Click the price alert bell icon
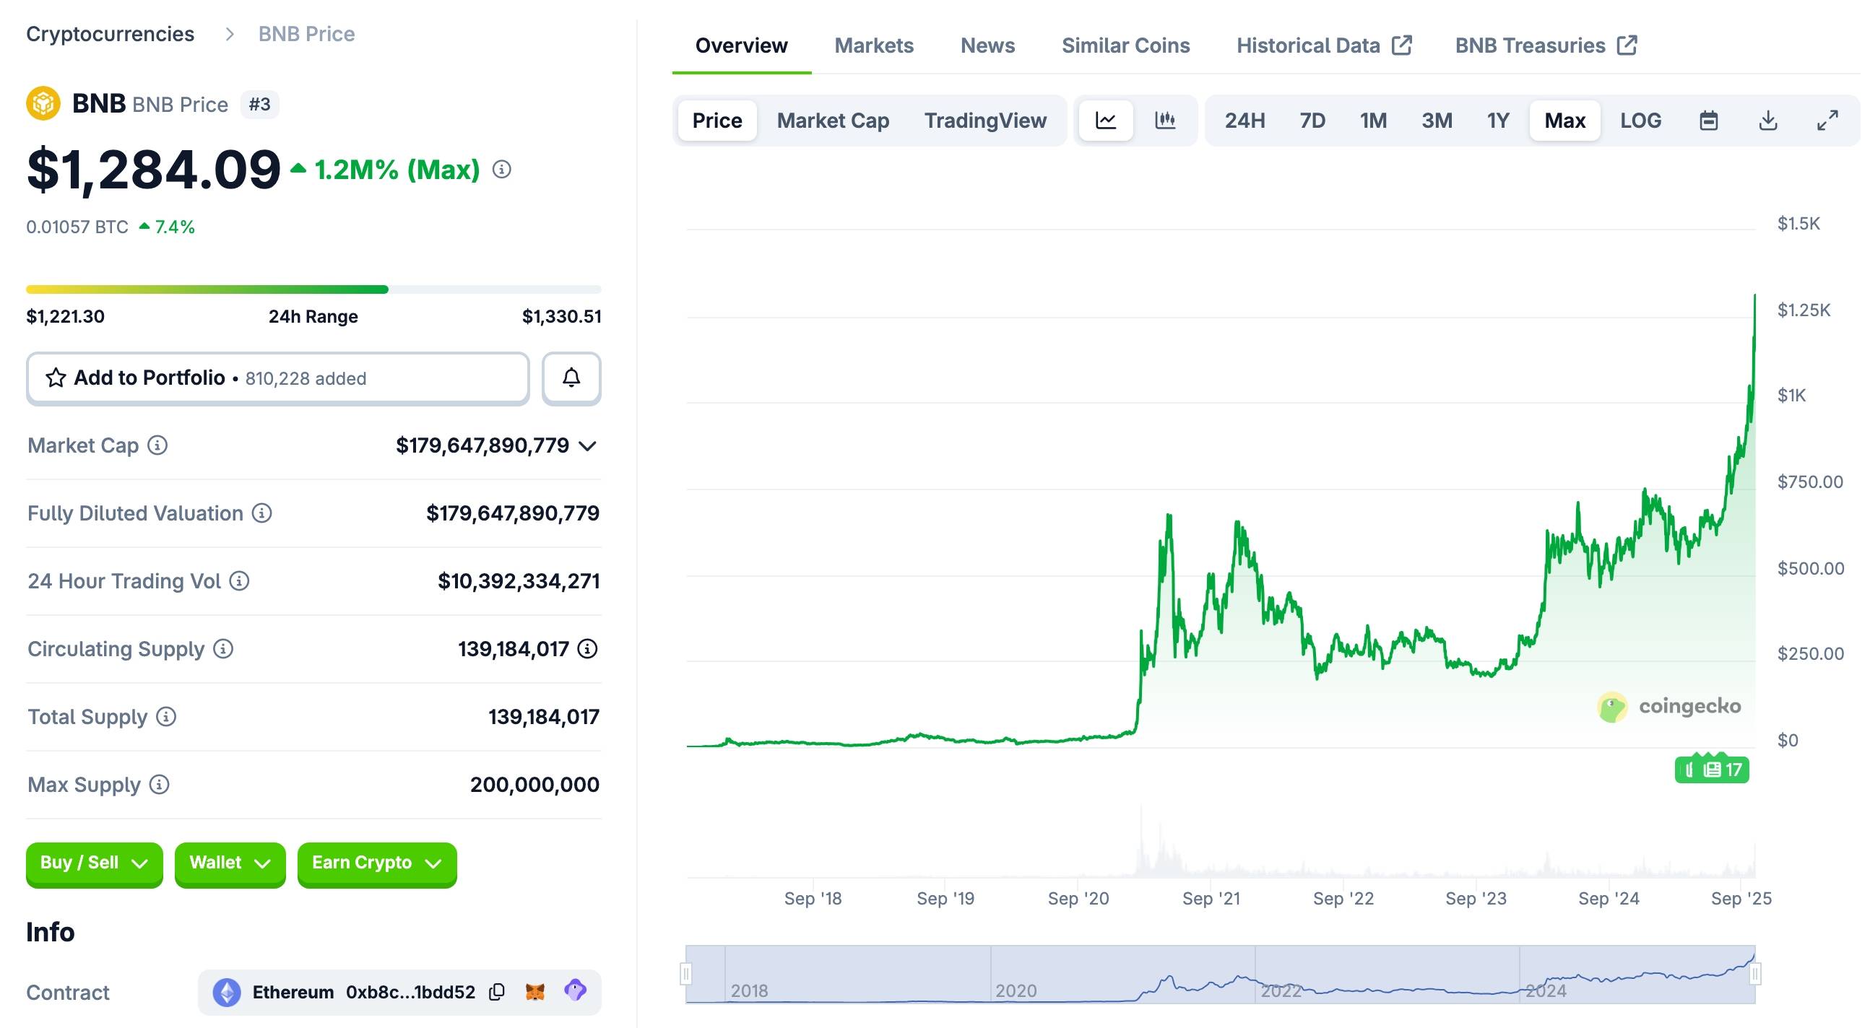The height and width of the screenshot is (1028, 1870). pyautogui.click(x=571, y=378)
